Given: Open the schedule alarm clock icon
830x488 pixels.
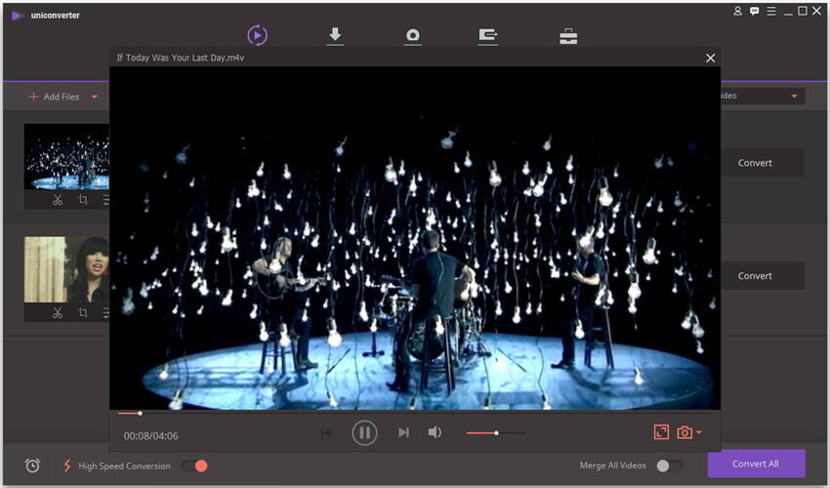Looking at the screenshot, I should pos(32,466).
